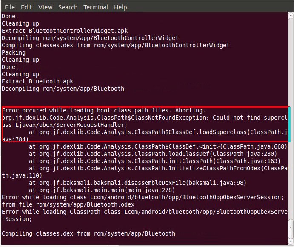Click the 'Packing' output line
This screenshot has height=247, width=294.
pyautogui.click(x=14, y=52)
